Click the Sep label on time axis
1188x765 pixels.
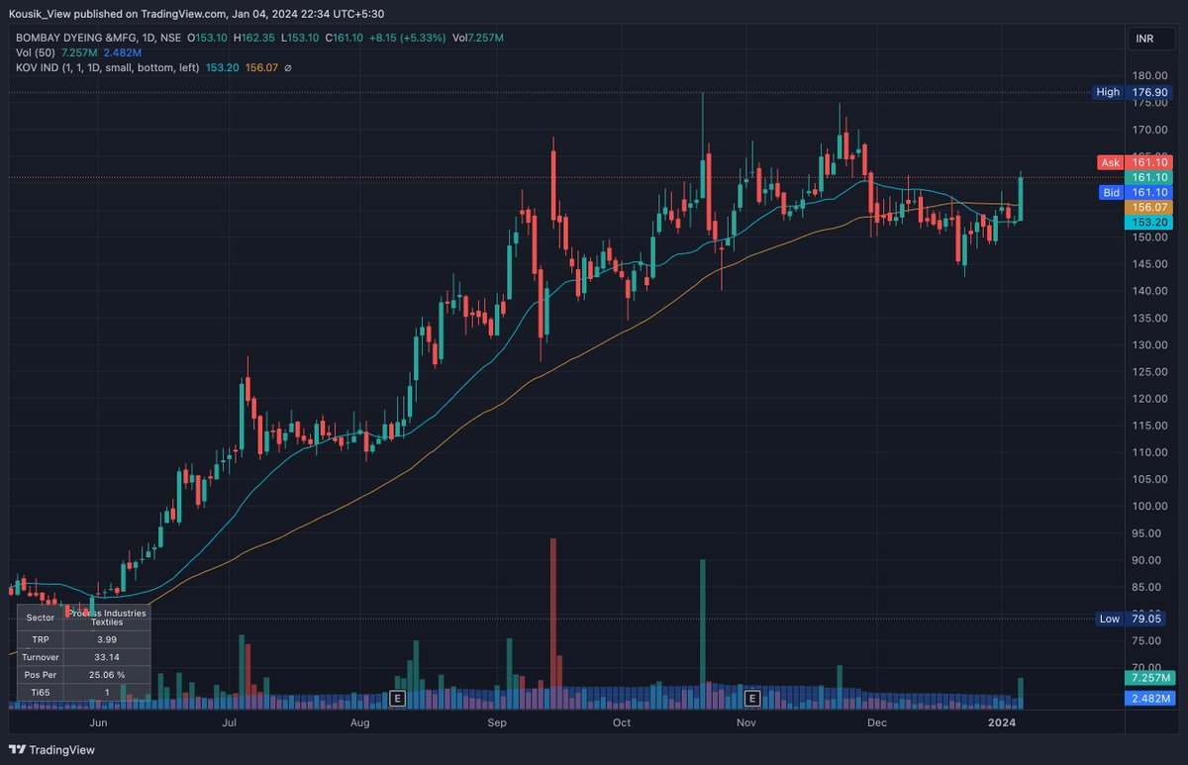click(498, 723)
